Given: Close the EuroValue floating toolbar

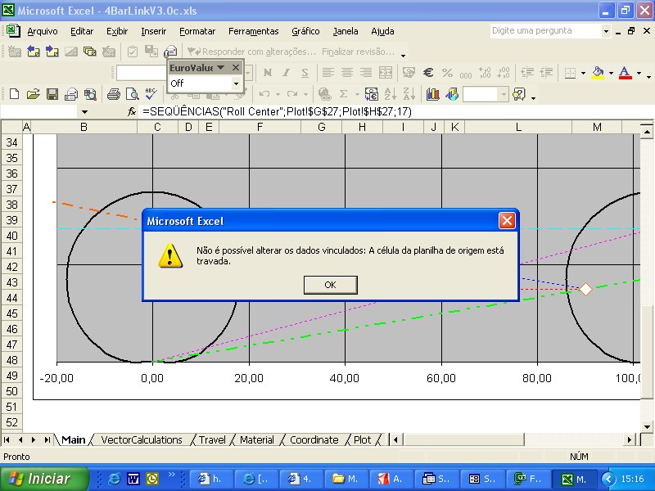Looking at the screenshot, I should 236,67.
